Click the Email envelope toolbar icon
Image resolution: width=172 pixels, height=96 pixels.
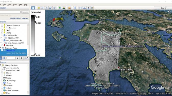tap(81, 8)
